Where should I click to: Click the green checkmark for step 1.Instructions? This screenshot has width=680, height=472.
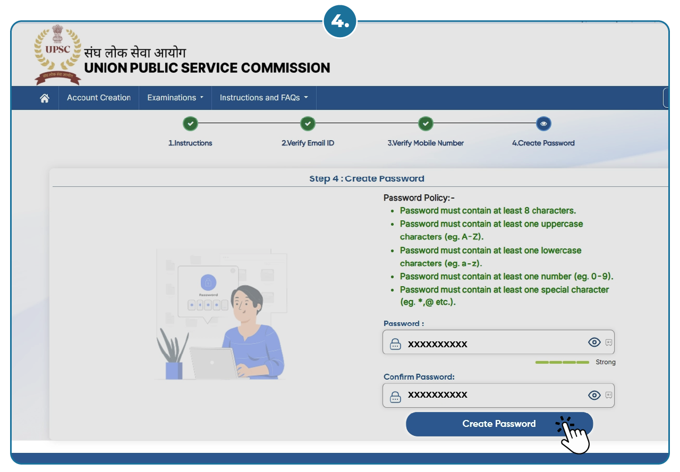point(190,123)
